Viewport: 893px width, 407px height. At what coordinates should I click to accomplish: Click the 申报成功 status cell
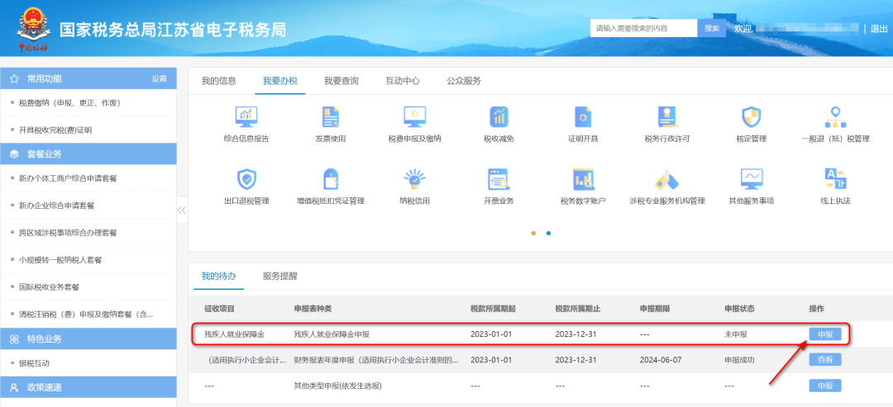pos(739,360)
